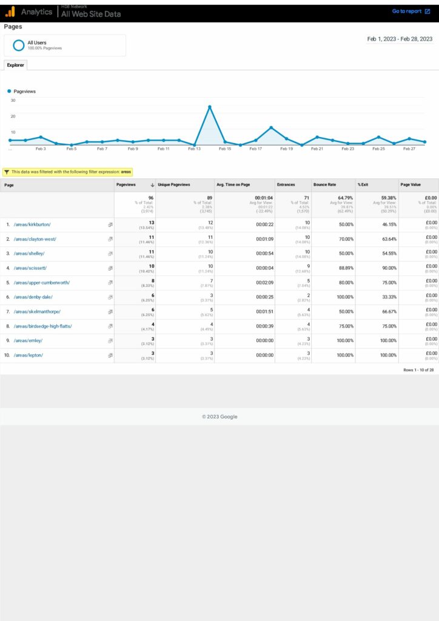
Task: Click the Google Analytics logo icon
Action: pyautogui.click(x=10, y=12)
